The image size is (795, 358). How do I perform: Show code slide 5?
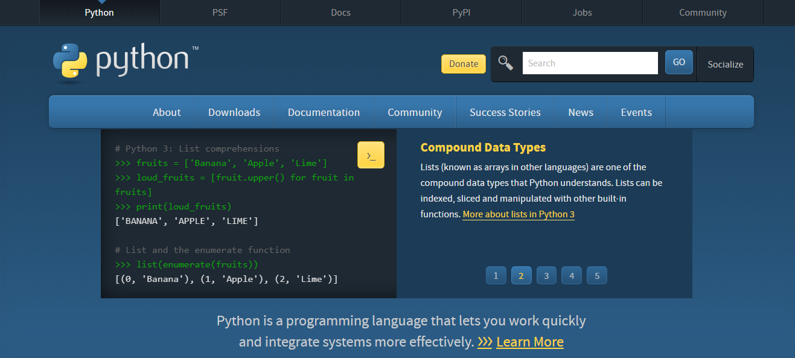pyautogui.click(x=597, y=275)
